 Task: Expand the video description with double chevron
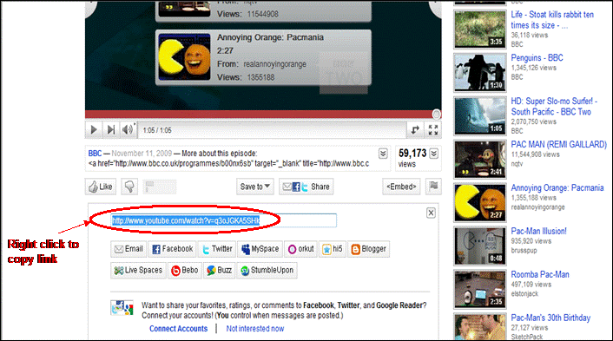pos(383,154)
